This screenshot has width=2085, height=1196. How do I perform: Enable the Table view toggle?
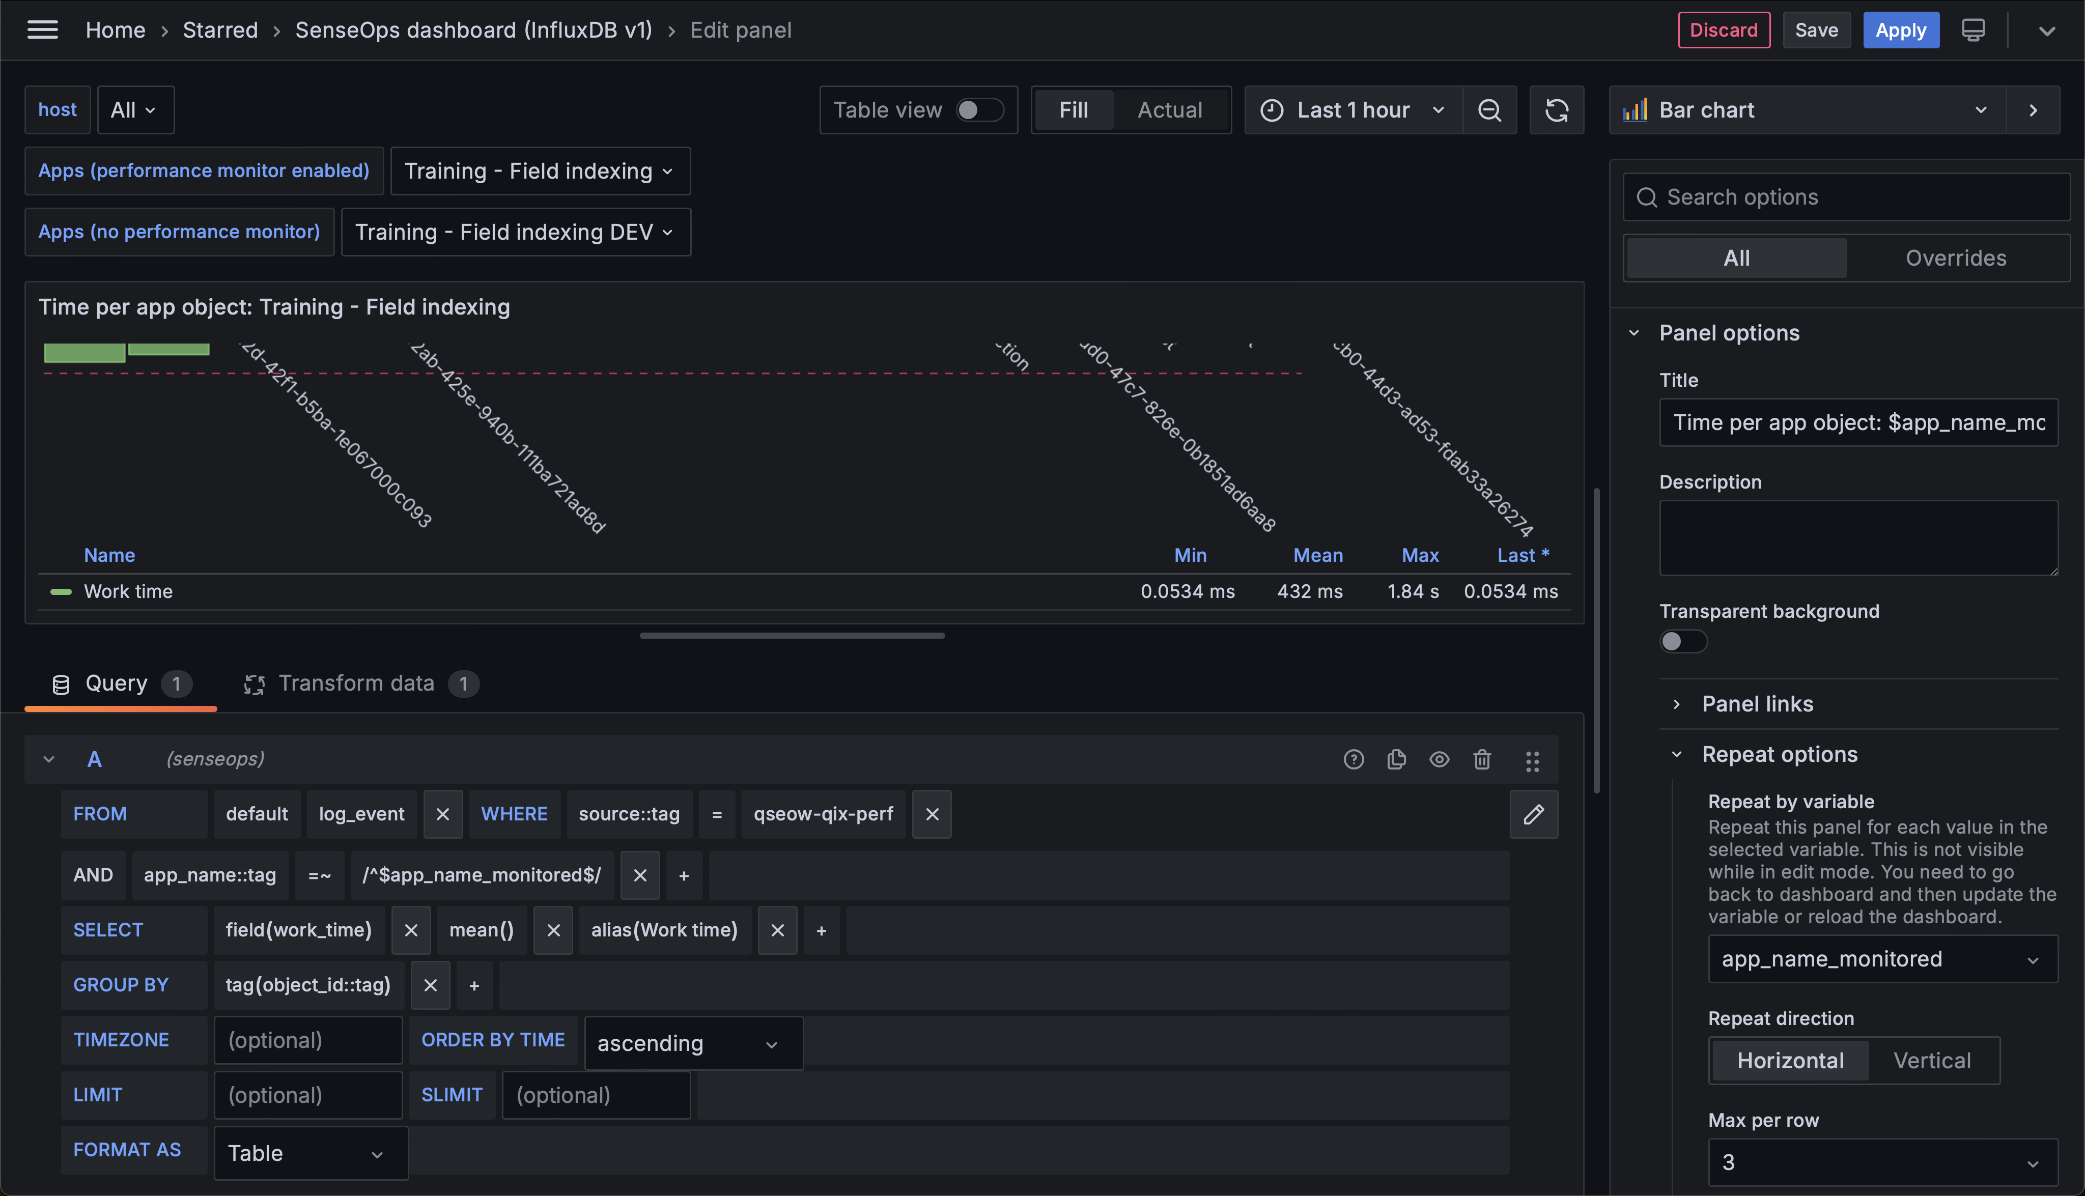[978, 109]
